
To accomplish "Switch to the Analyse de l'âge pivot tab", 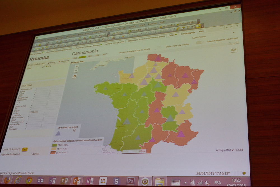I will click(x=114, y=43).
